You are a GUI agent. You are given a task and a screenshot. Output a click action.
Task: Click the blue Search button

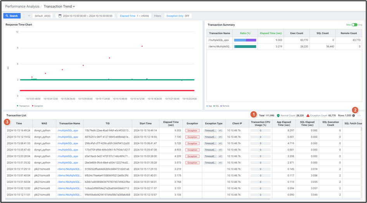pyautogui.click(x=12, y=16)
